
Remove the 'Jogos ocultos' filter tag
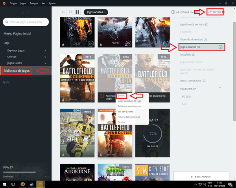click(x=105, y=12)
